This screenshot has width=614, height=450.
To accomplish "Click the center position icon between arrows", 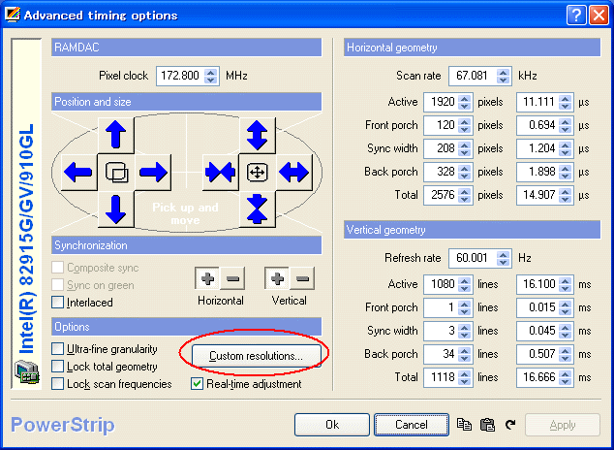I will pyautogui.click(x=116, y=172).
